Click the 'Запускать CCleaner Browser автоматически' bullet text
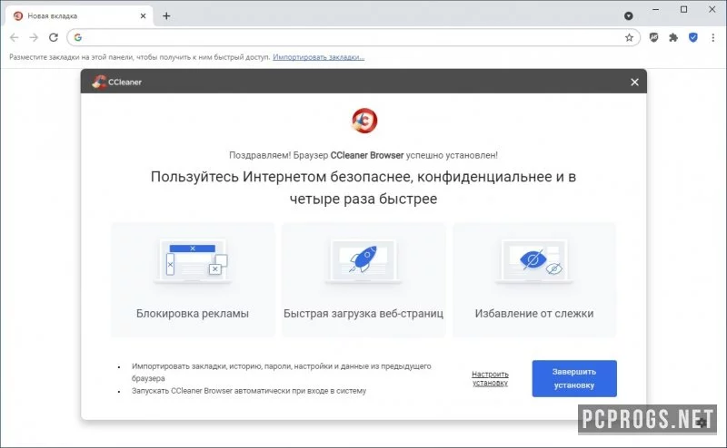 248,391
